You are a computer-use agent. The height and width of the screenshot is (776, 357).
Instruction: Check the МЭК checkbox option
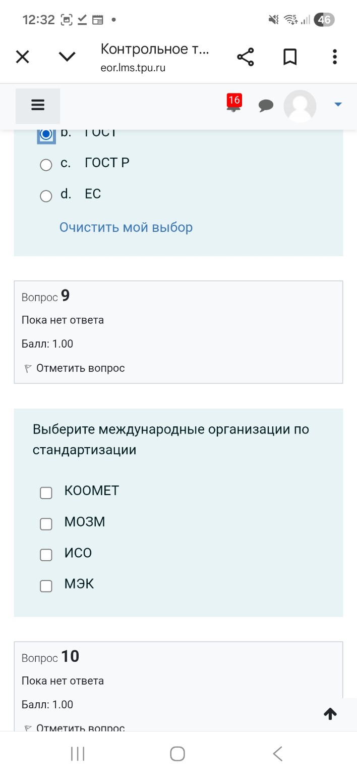coord(46,586)
